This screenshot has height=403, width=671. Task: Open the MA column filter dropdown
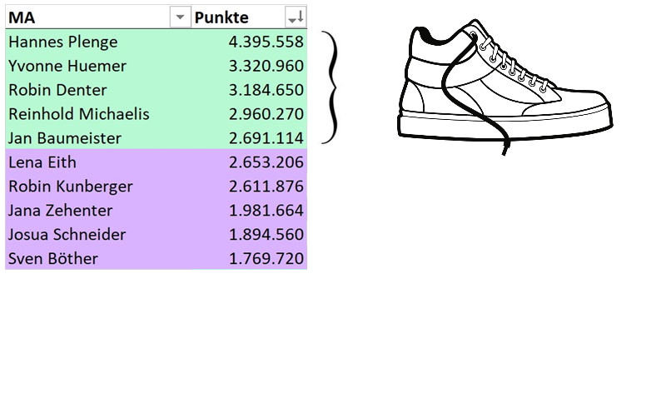coord(180,17)
